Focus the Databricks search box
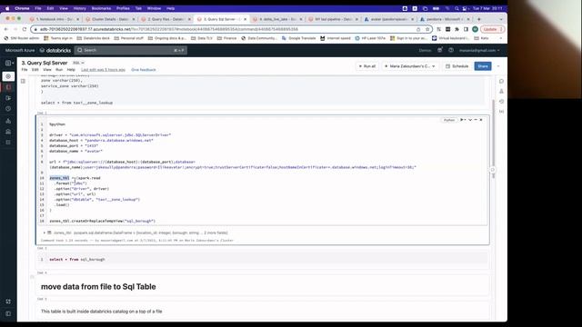 tap(131, 50)
